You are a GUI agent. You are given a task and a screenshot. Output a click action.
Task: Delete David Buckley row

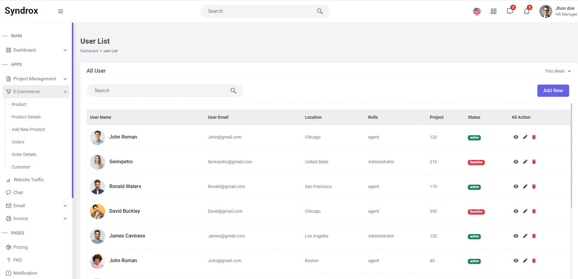tap(534, 211)
